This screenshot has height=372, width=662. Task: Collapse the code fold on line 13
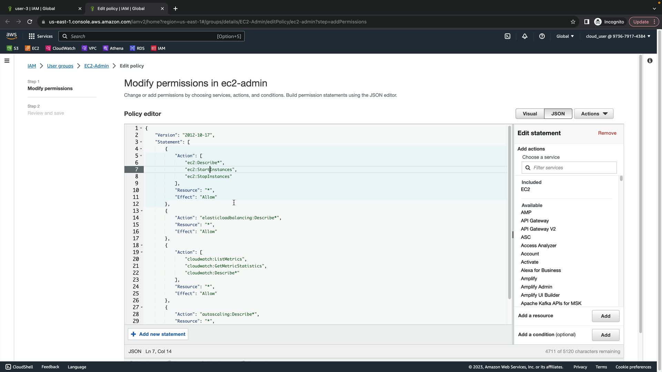coord(141,211)
